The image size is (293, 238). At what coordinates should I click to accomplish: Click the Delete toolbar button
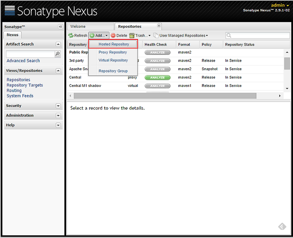tap(119, 35)
